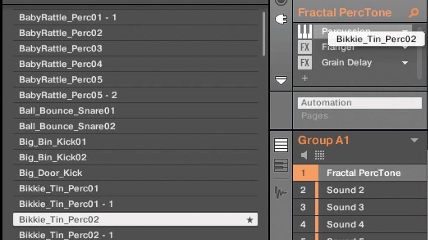Switch to the keyboard view icon
The image size is (428, 240).
[x=281, y=166]
